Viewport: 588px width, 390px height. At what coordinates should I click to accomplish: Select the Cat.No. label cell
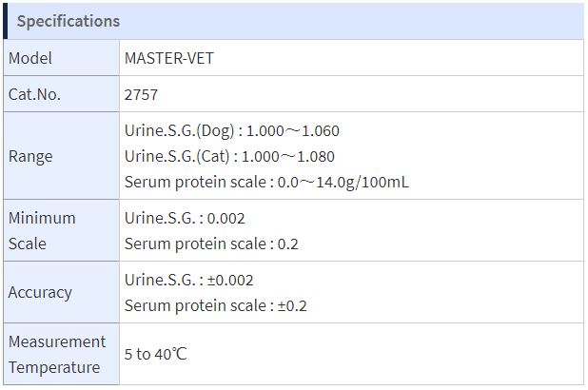pyautogui.click(x=62, y=94)
